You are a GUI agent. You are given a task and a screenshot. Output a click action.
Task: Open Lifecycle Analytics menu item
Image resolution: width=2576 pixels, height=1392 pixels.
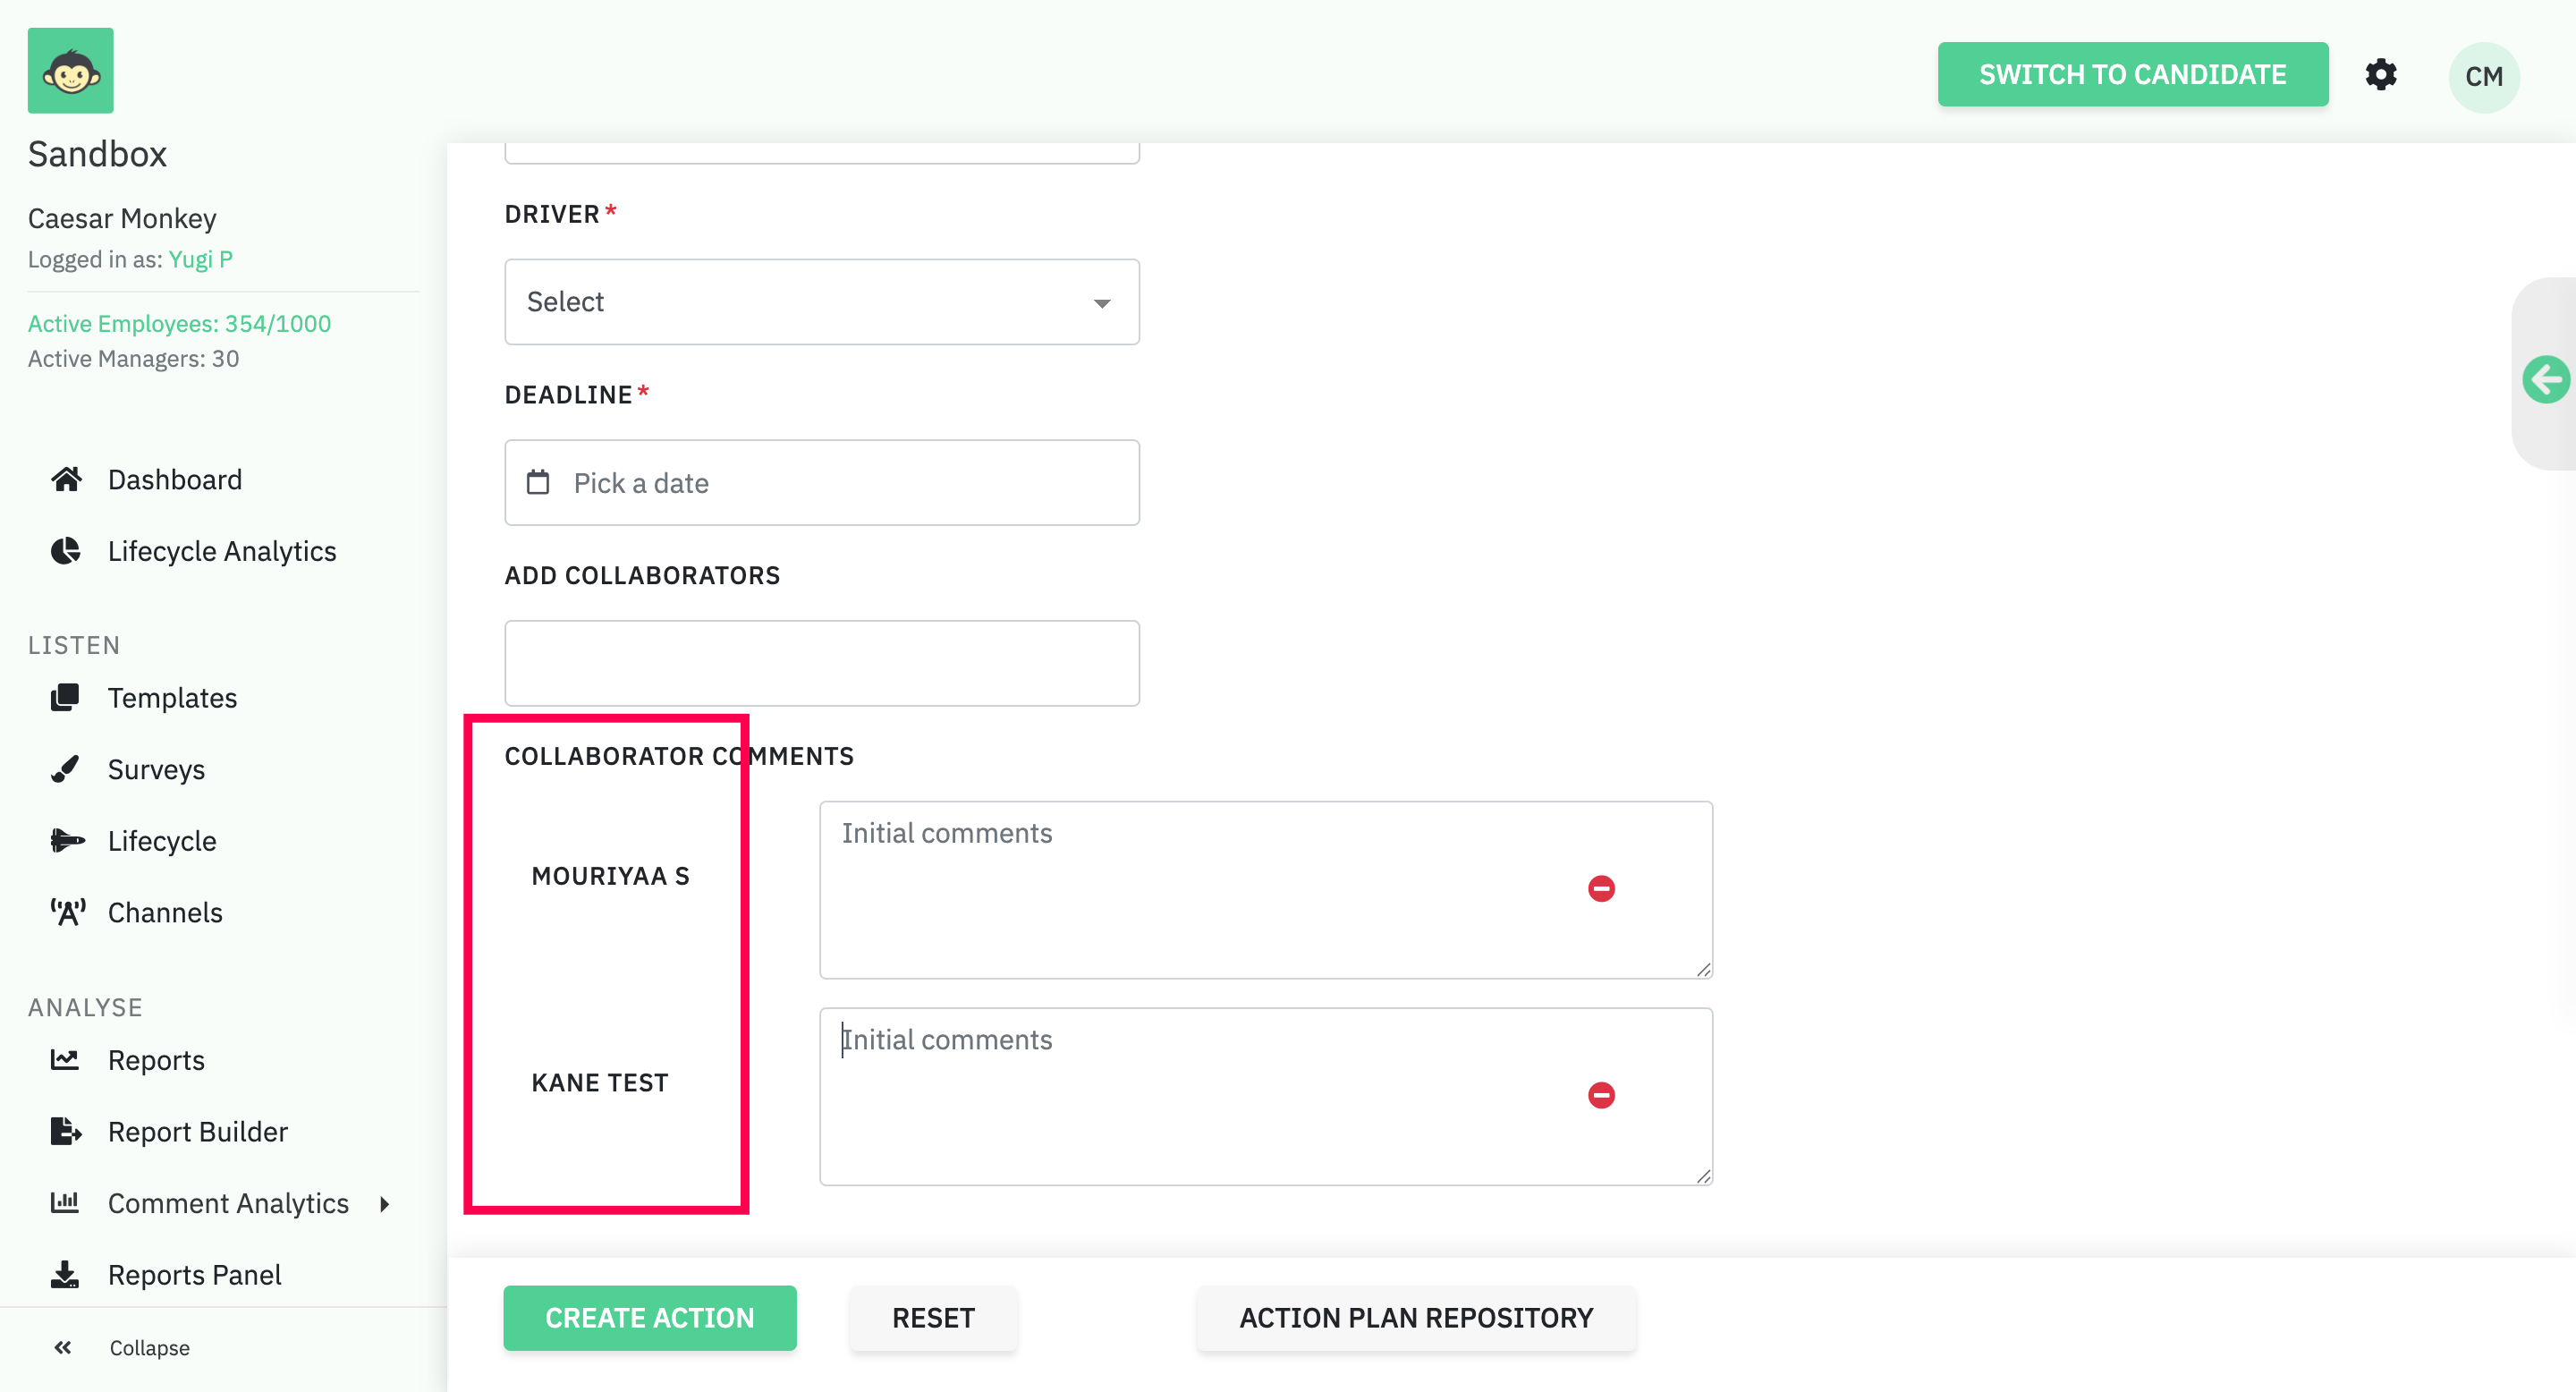(x=221, y=551)
